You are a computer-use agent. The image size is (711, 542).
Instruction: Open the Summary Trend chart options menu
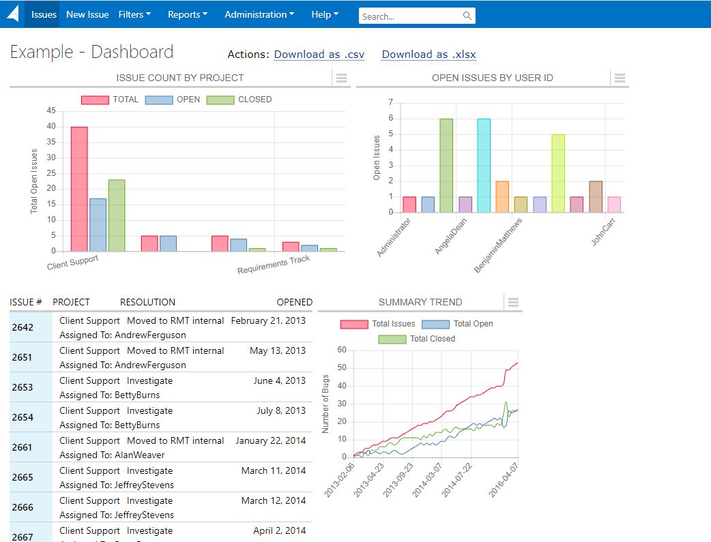[x=513, y=303]
